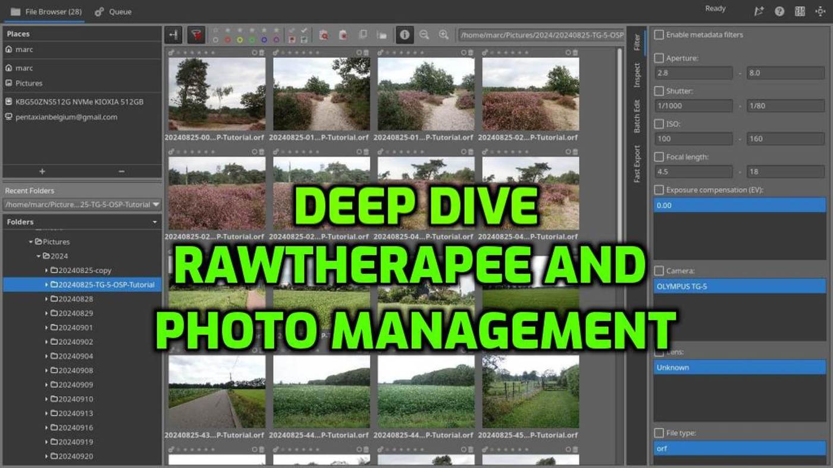This screenshot has height=468, width=833.
Task: Filter by unlabeled images circle icon
Action: click(215, 40)
